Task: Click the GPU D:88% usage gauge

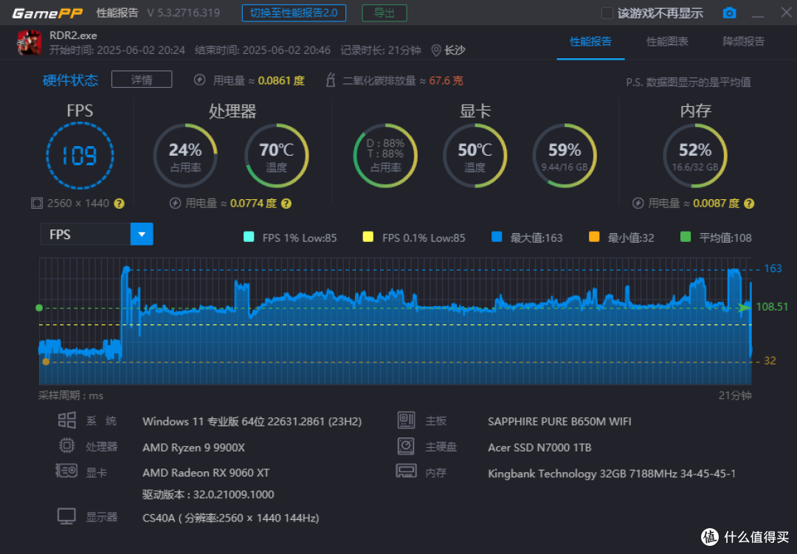Action: [385, 156]
